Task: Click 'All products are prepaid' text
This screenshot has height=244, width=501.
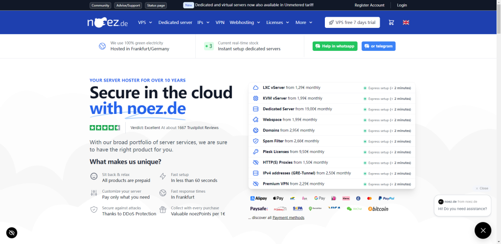Action: point(126,180)
